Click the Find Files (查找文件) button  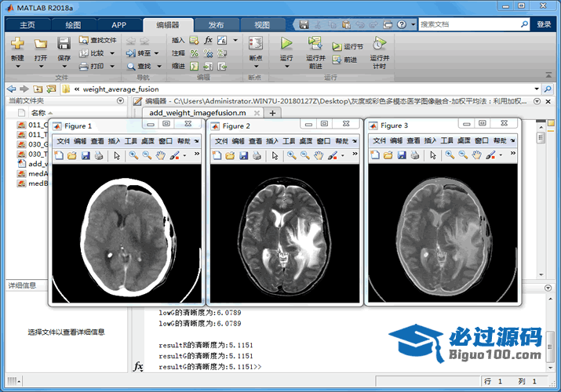click(x=97, y=40)
